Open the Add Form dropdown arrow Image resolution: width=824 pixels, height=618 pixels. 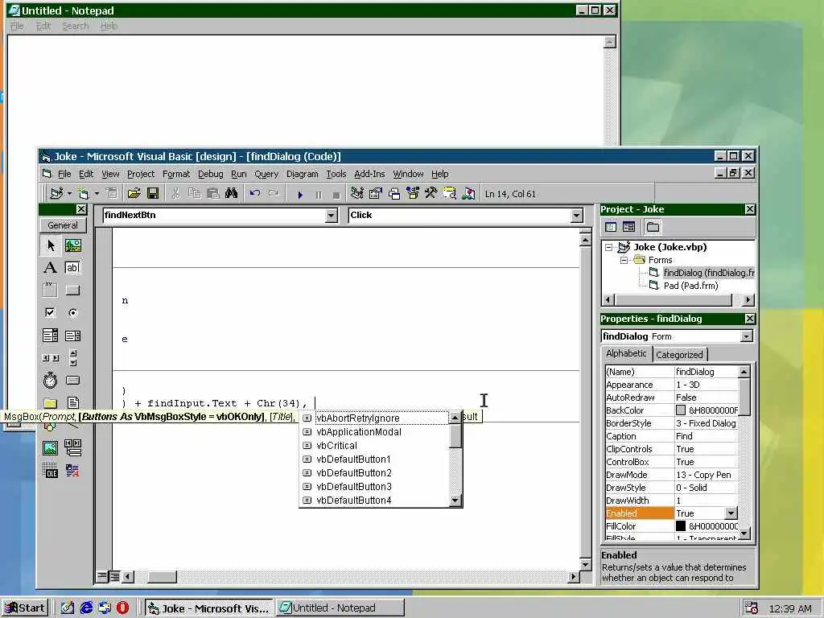(97, 194)
